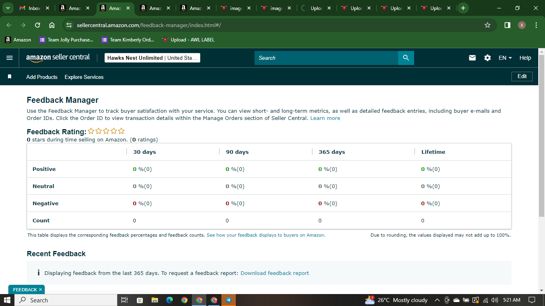
Task: Open Microsoft Edge from taskbar
Action: click(x=169, y=300)
